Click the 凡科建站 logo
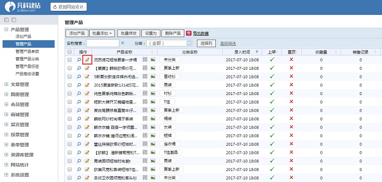This screenshot has height=182, width=382. point(22,7)
